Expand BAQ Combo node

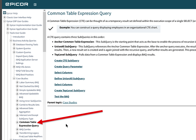point(17,129)
